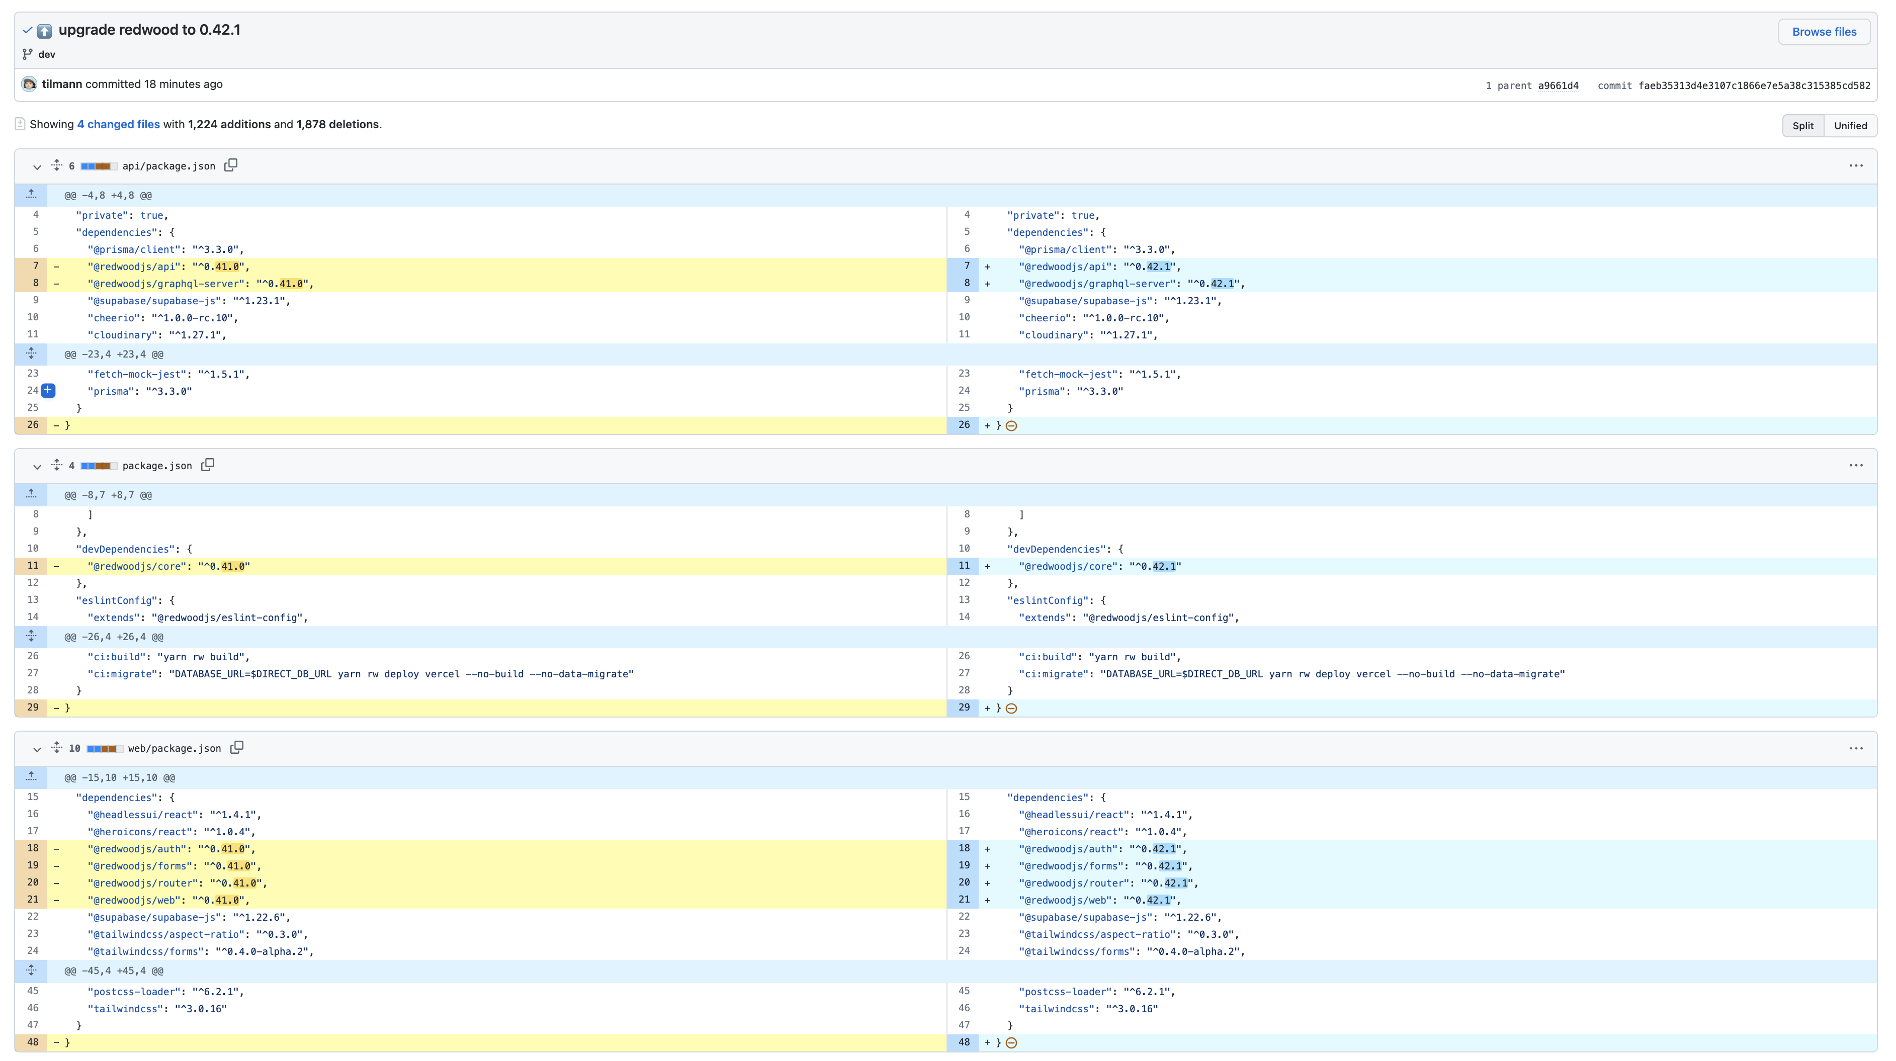Viewport: 1896px width, 1061px height.
Task: Open 4 changed files link
Action: 119,124
